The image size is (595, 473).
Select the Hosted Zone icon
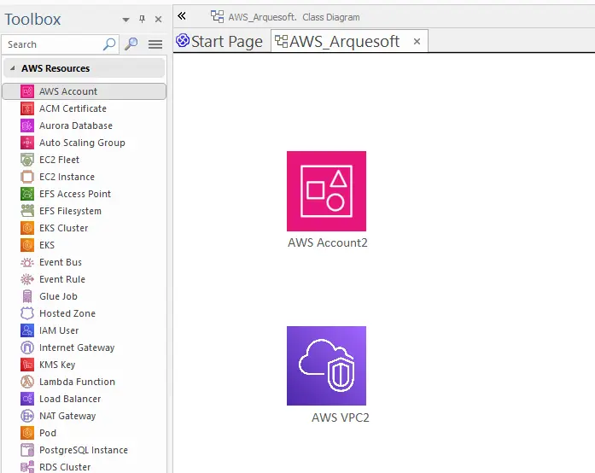(27, 313)
